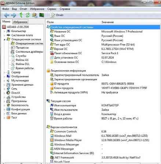This screenshot has width=161, height=164.
Task: Click the Значение column header
Action: tap(107, 22)
